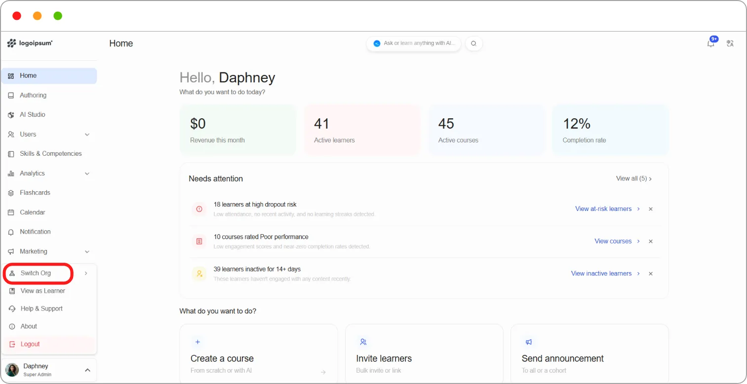Viewport: 747px width, 384px height.
Task: Click the Invite learners people icon
Action: tap(363, 342)
